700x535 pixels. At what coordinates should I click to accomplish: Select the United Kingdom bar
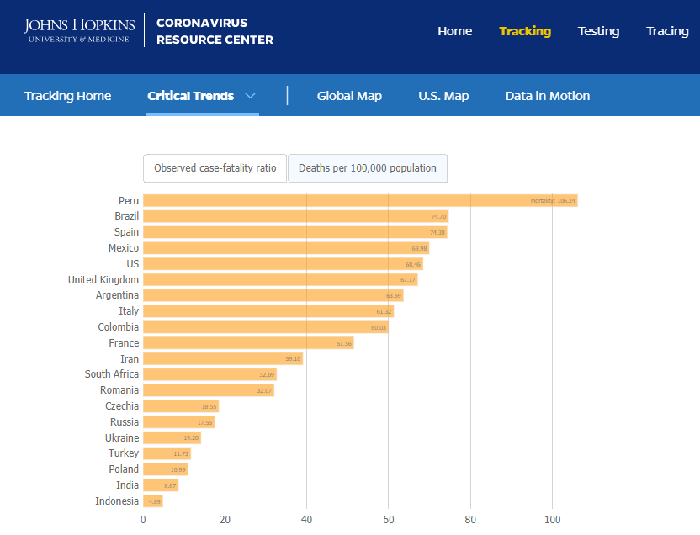click(279, 279)
